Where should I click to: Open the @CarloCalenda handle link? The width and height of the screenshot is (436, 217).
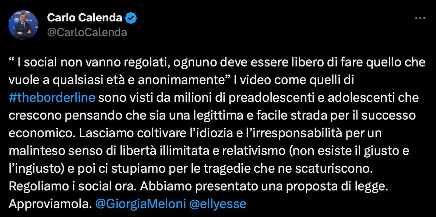click(87, 33)
